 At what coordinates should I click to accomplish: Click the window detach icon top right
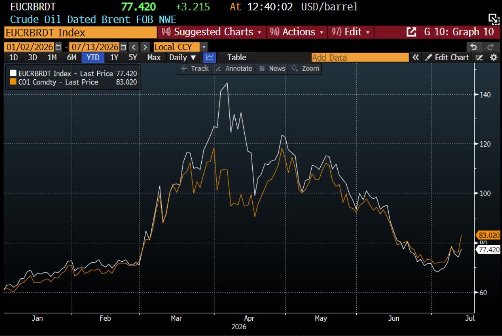point(494,19)
